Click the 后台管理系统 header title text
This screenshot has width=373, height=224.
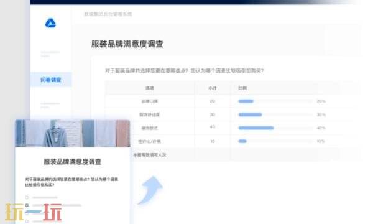pos(108,14)
